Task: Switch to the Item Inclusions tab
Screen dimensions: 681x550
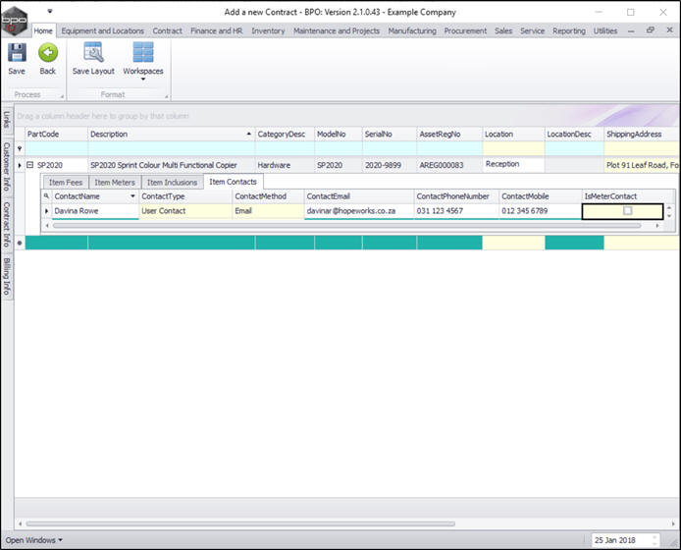Action: [x=172, y=182]
